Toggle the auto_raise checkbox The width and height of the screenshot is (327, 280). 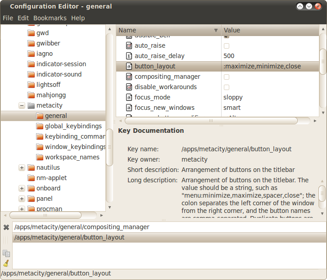pos(227,45)
